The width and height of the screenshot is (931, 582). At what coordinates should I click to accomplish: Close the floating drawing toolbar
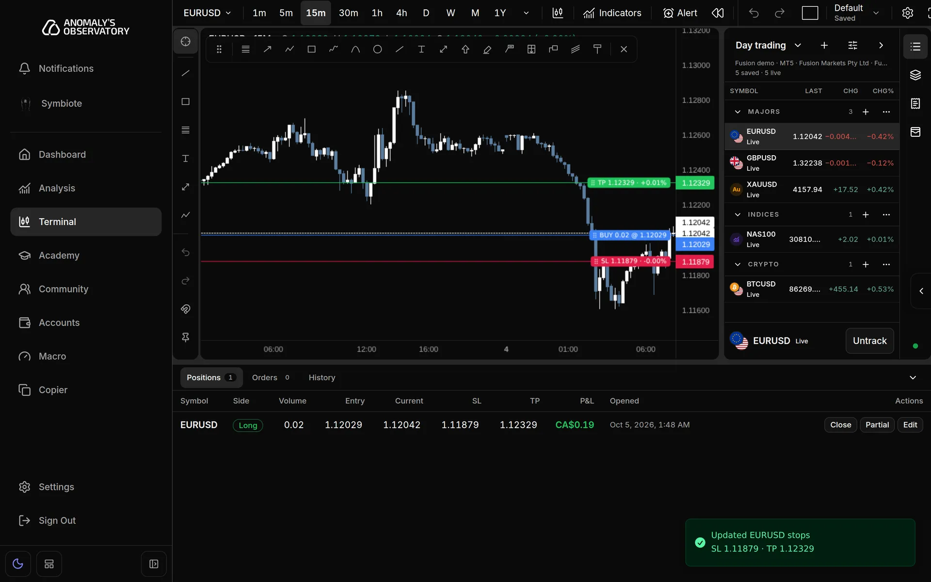(x=624, y=49)
